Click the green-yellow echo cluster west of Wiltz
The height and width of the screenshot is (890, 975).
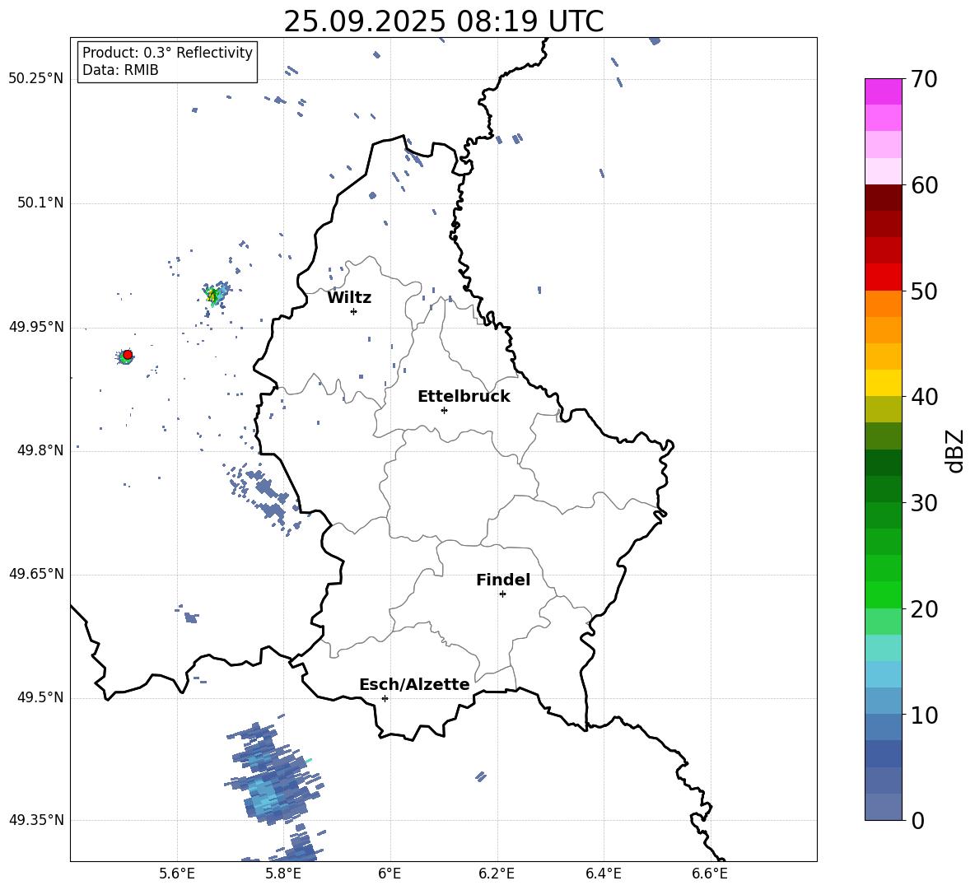click(x=215, y=295)
